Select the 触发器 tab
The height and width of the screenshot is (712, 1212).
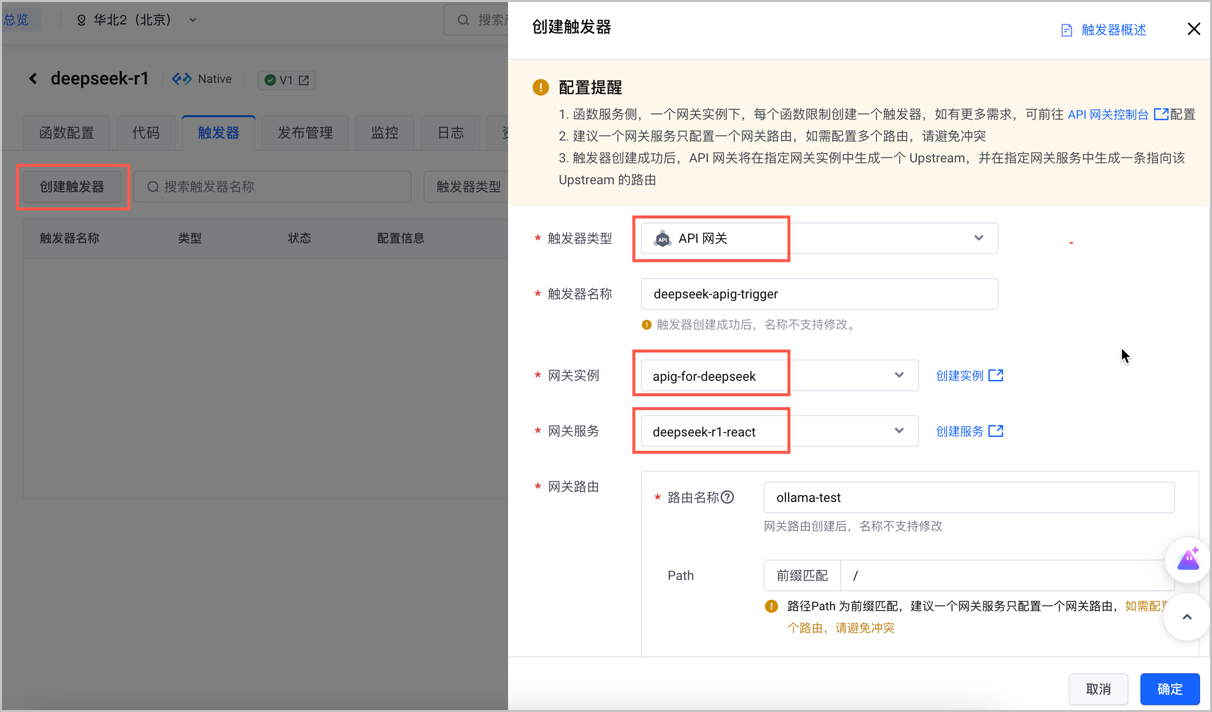tap(219, 133)
